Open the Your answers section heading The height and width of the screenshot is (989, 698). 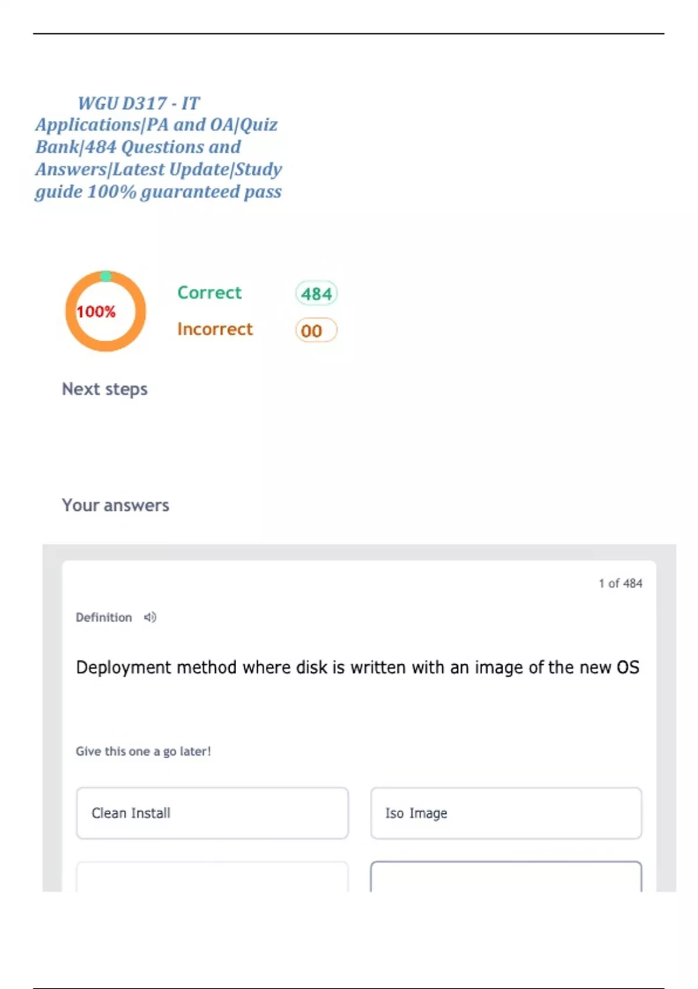115,506
